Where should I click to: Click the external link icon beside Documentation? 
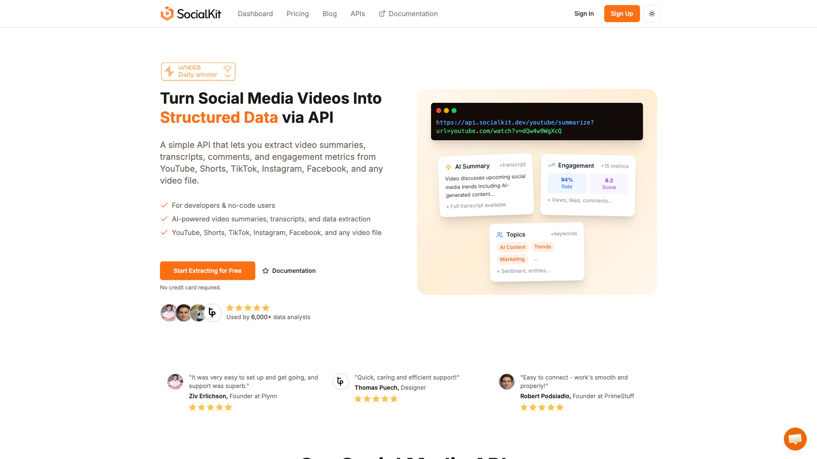[382, 14]
